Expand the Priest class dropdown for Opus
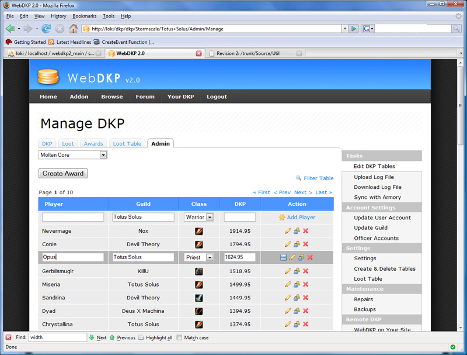Viewport: 467px width, 355px height. 210,257
